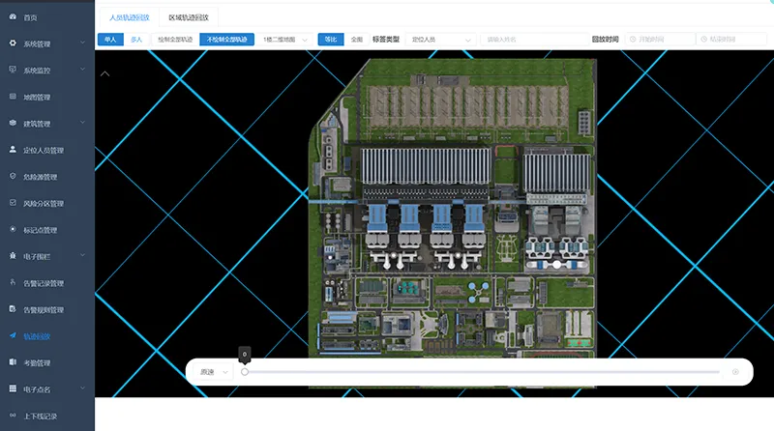The image size is (774, 431).
Task: Open 考勤管理 in the sidebar
Action: coord(37,363)
